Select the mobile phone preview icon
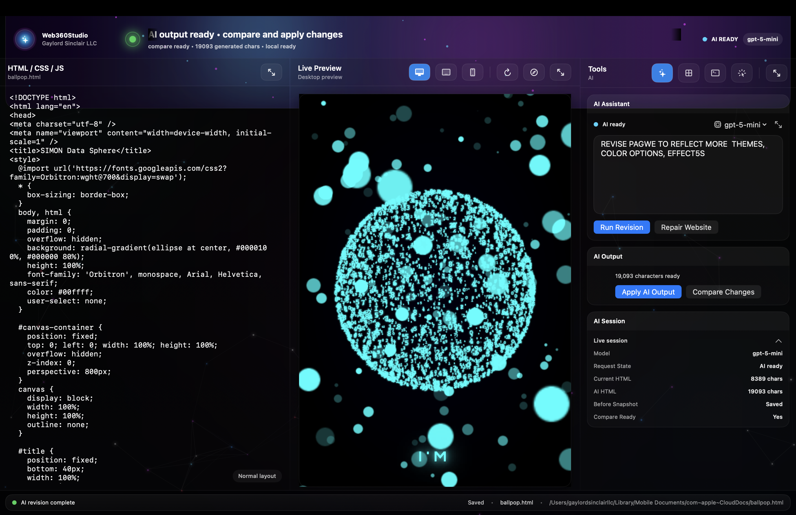 [472, 72]
